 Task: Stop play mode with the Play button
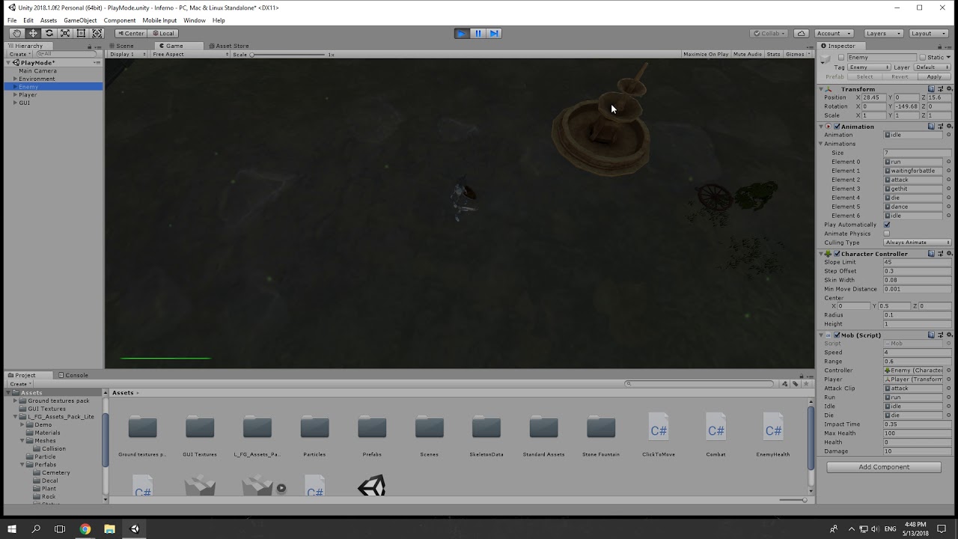[x=462, y=33]
